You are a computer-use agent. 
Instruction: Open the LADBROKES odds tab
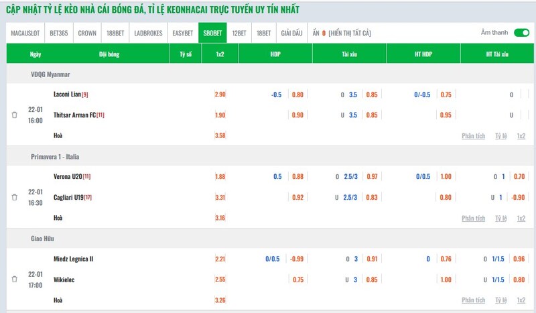[148, 33]
